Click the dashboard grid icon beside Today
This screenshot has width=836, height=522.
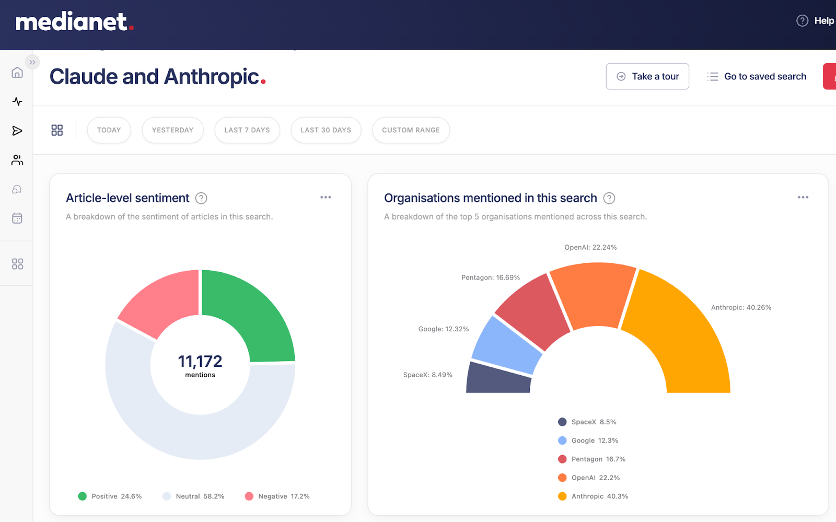pyautogui.click(x=57, y=130)
